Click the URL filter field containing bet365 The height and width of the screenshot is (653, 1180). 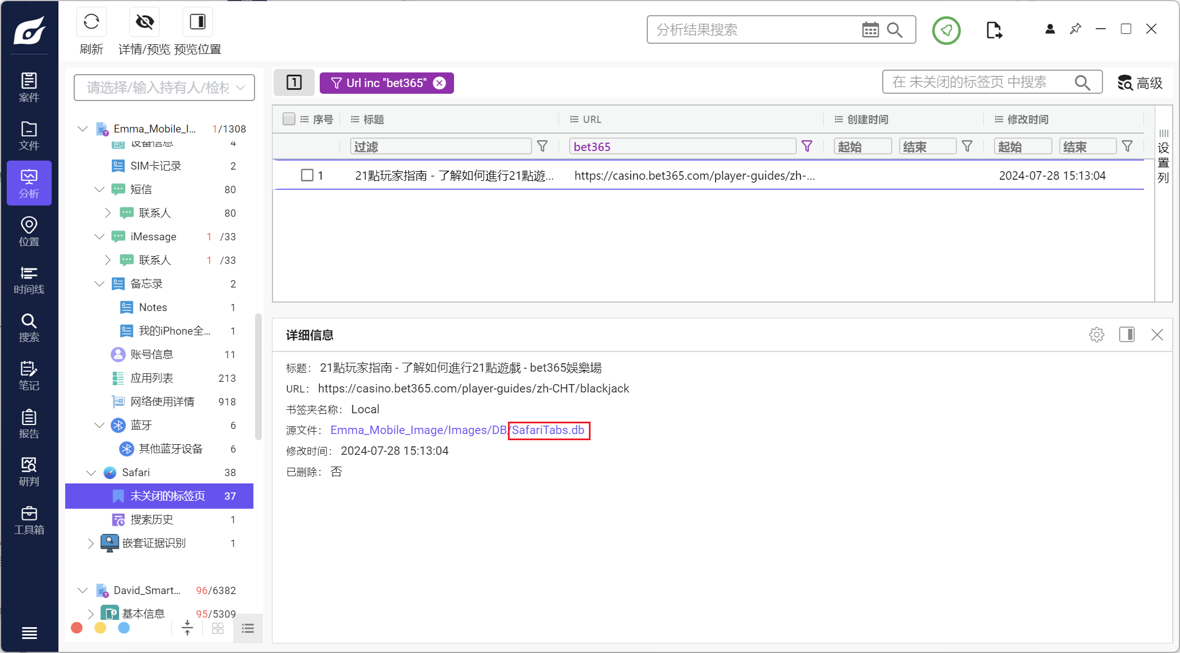click(682, 147)
